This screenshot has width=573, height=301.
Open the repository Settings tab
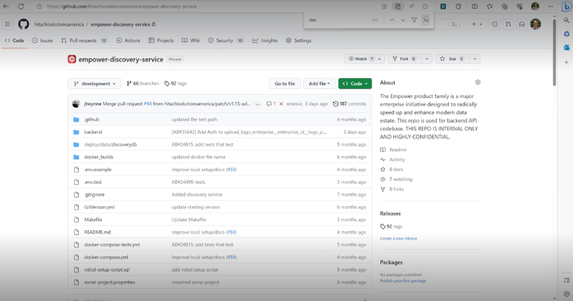(298, 41)
